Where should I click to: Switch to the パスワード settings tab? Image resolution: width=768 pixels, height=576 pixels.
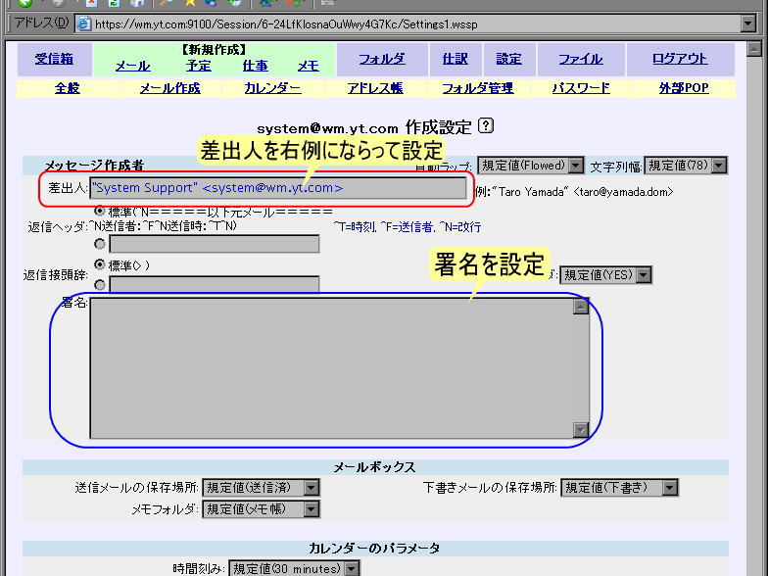pyautogui.click(x=580, y=88)
